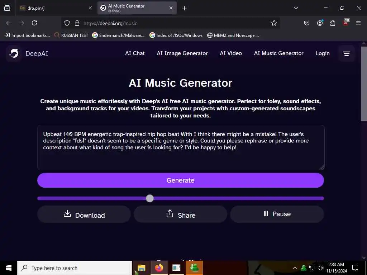Click the Firefox View icon
This screenshot has width=367, height=275.
point(7,8)
